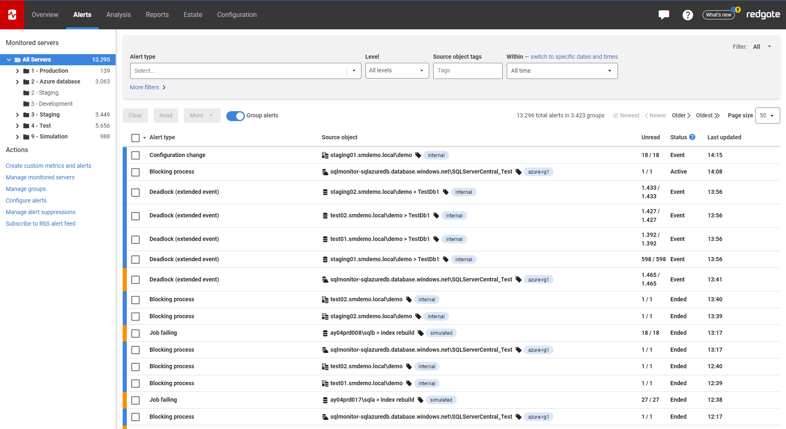Expand the 1 - Production server group

(x=17, y=71)
